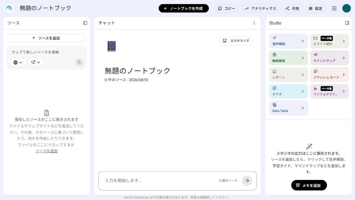Click the スタジオの出力はここに保存されます text
Image resolution: width=355 pixels, height=200 pixels.
308,153
